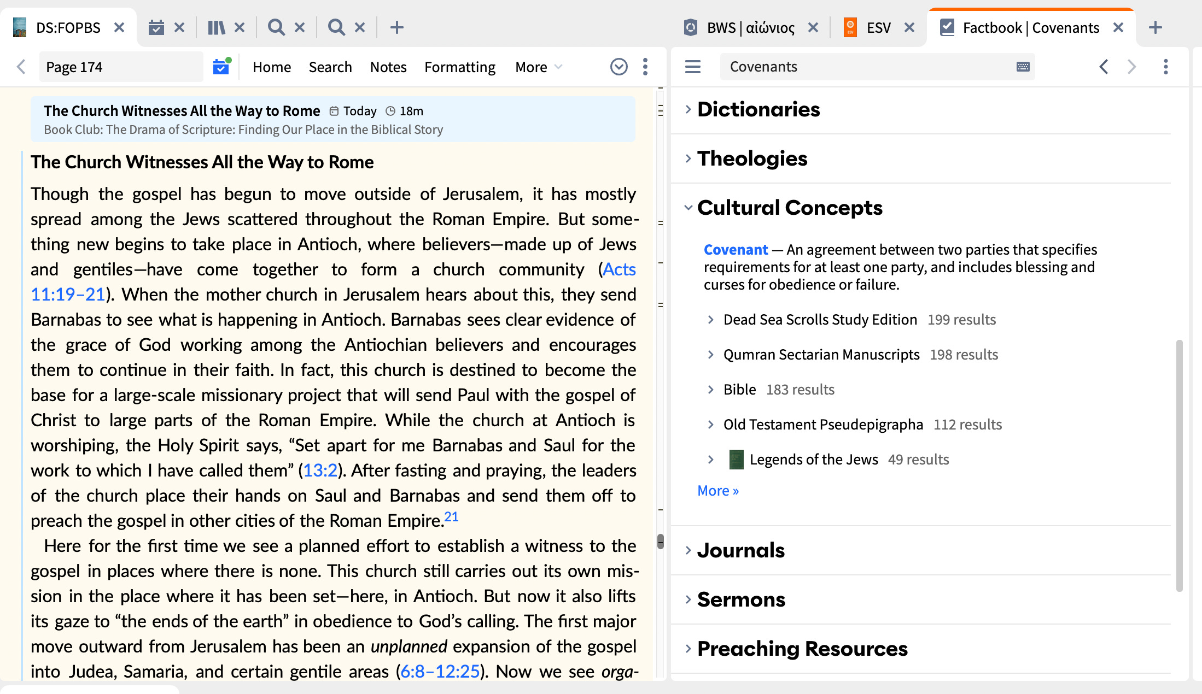
Task: Click the Book Club plan subtitle text
Action: click(243, 130)
